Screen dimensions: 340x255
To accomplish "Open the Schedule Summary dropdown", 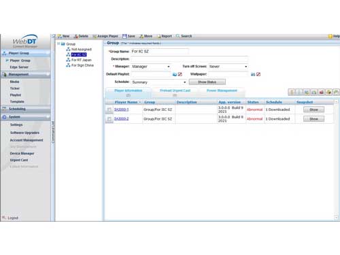I will (159, 82).
